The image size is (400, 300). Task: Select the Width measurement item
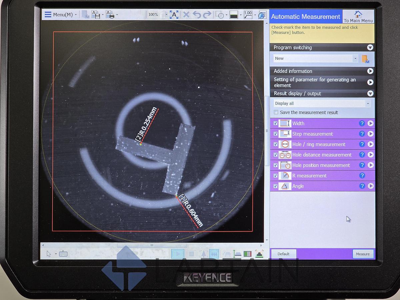322,123
